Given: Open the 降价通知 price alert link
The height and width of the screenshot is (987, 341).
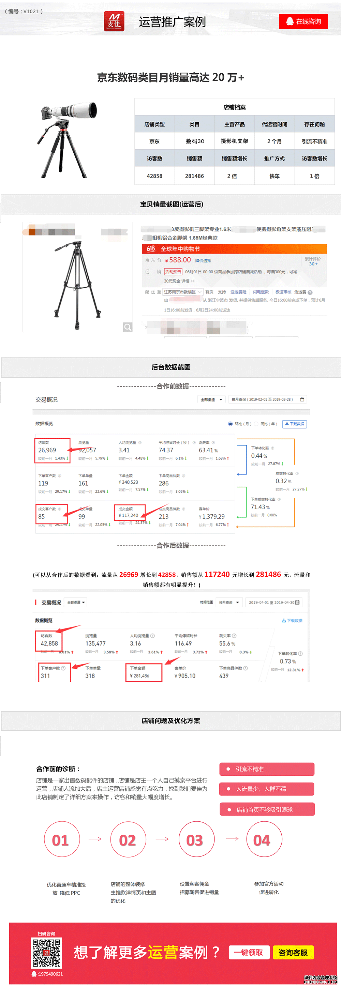Looking at the screenshot, I should pos(203,260).
